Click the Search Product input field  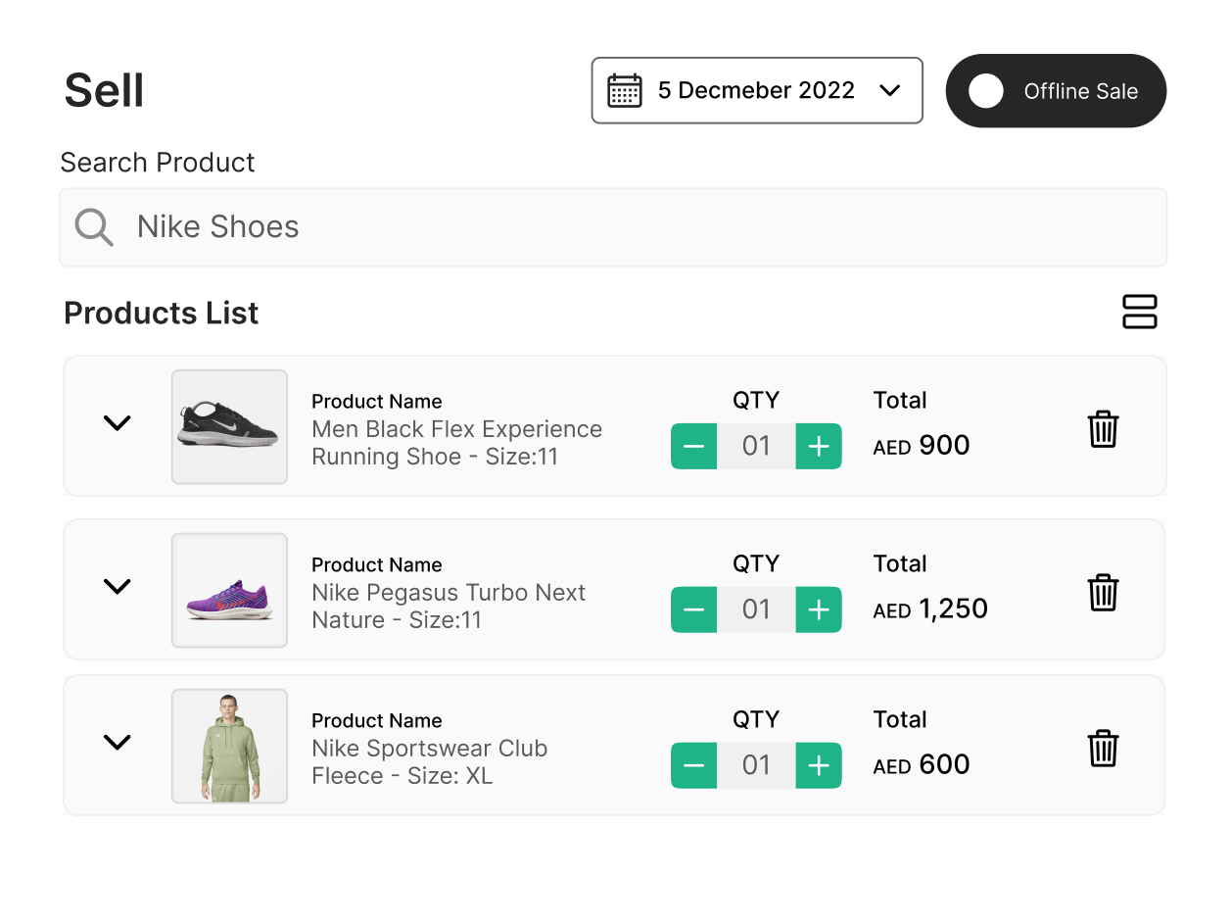coord(627,227)
